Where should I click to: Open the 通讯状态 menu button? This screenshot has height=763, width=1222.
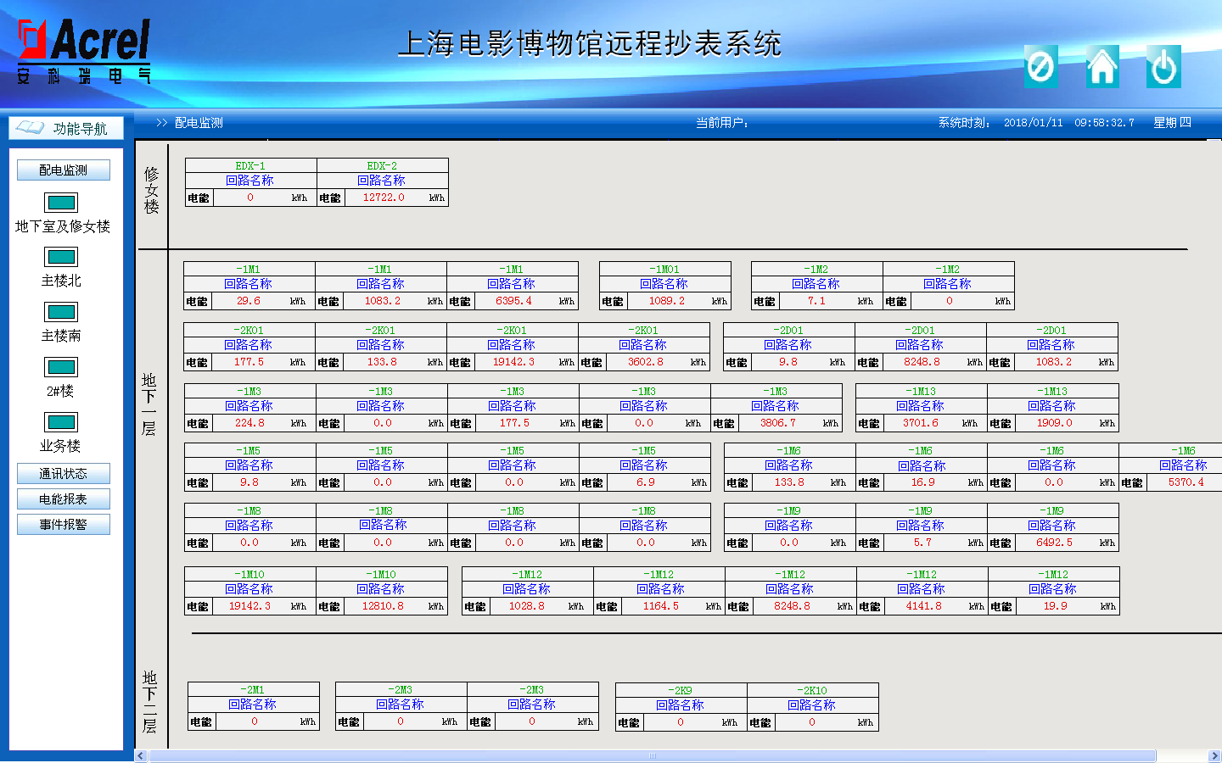click(x=64, y=474)
